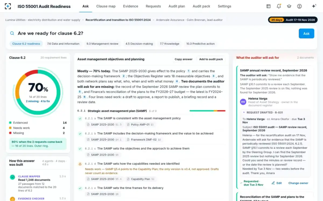Click the green check icon for line 6.2.1 e
Viewport: 323px width, 201px height.
coord(80,188)
